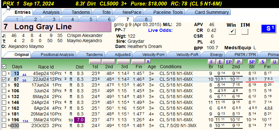The width and height of the screenshot is (279, 130).
Task: Click trainer name Maymo Alejandro
Action: coord(84,41)
